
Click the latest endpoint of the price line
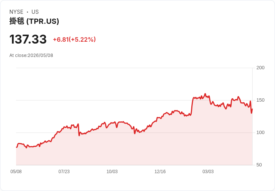252,109
